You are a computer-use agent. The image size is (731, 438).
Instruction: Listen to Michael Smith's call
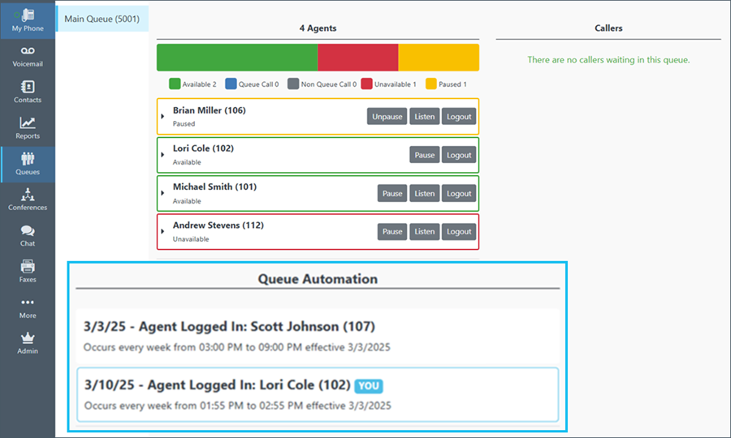pos(424,193)
